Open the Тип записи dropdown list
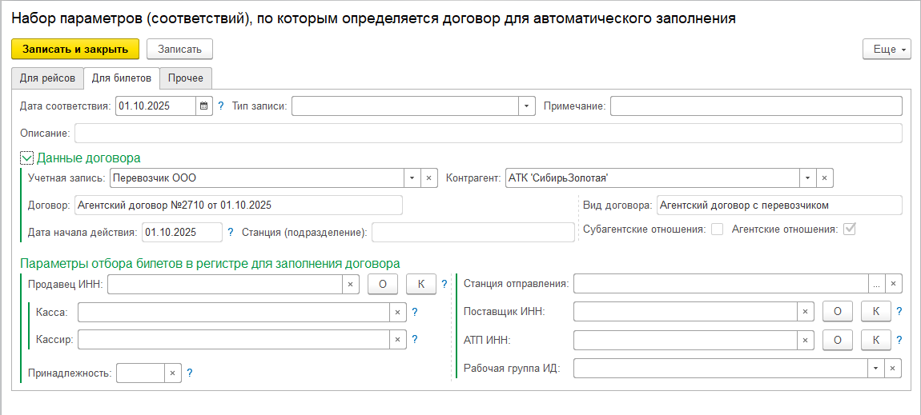Viewport: 921px width, 415px height. click(x=526, y=106)
